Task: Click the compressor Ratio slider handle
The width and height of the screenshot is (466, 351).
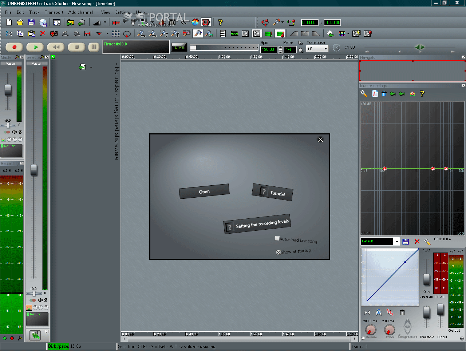Action: click(427, 279)
